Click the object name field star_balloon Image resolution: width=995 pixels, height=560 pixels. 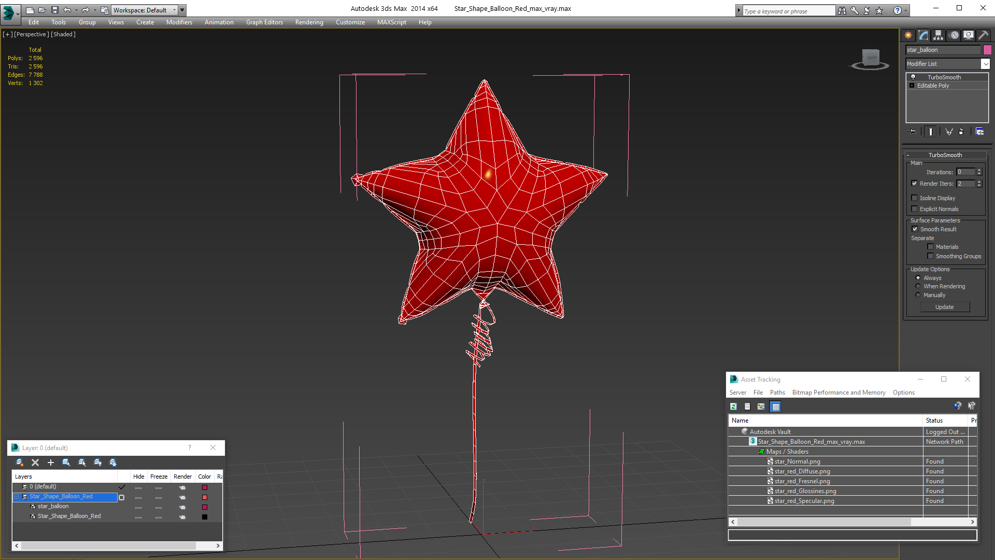click(943, 50)
